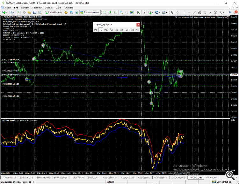Close the Период графика popup
This screenshot has width=239, height=184.
tap(138, 25)
